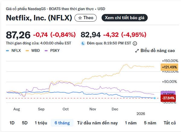Image resolution: width=181 pixels, height=132 pixels.
Task: Select the Tất cả range
Action: coord(170,123)
